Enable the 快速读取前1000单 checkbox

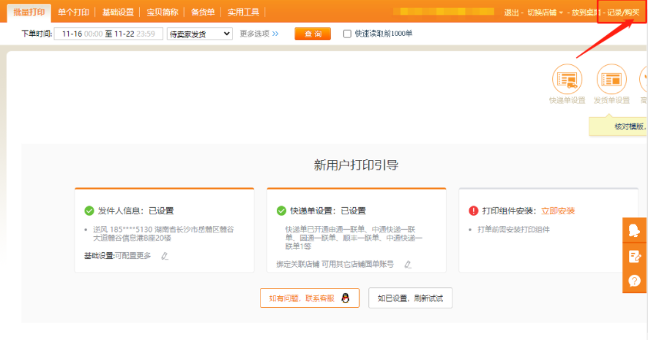tap(347, 34)
